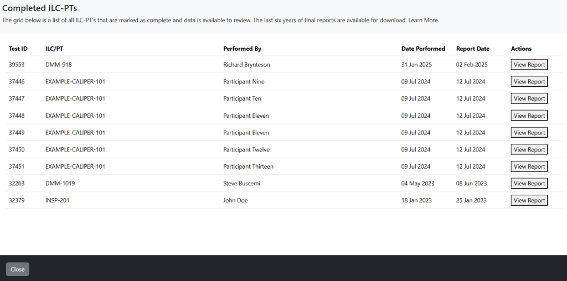Viewport: 567px width, 281px height.
Task: View John Doe's INSP-201 report
Action: coord(529,200)
